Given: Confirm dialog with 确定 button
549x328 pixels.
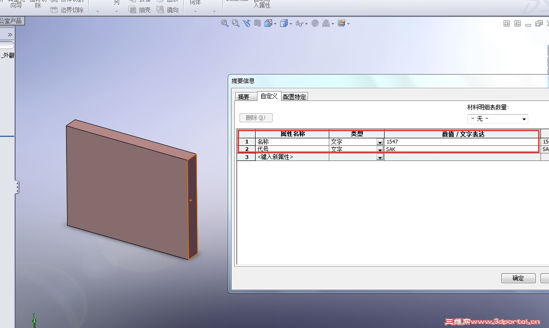Looking at the screenshot, I should [518, 278].
